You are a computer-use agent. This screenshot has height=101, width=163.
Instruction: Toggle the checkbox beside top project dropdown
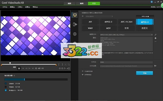click(83, 16)
